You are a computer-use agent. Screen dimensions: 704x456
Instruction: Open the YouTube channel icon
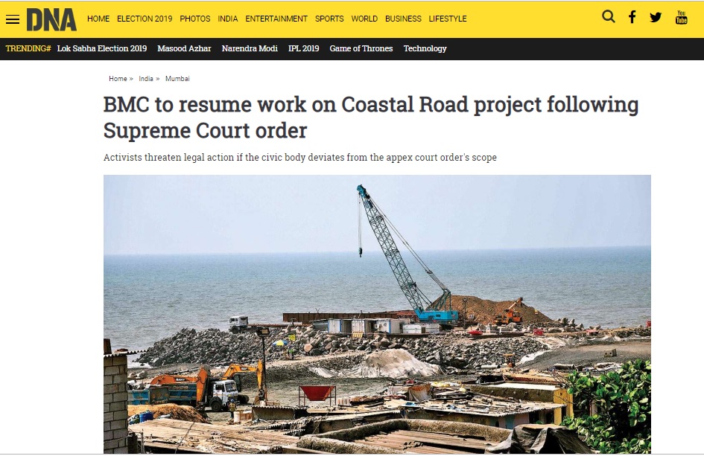(x=682, y=17)
